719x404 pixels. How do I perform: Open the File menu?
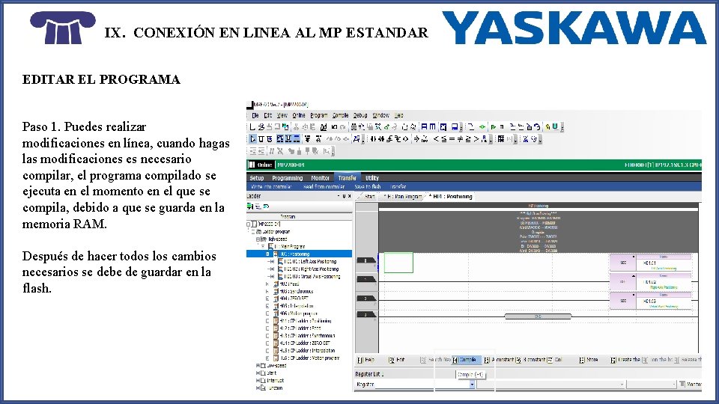point(255,115)
